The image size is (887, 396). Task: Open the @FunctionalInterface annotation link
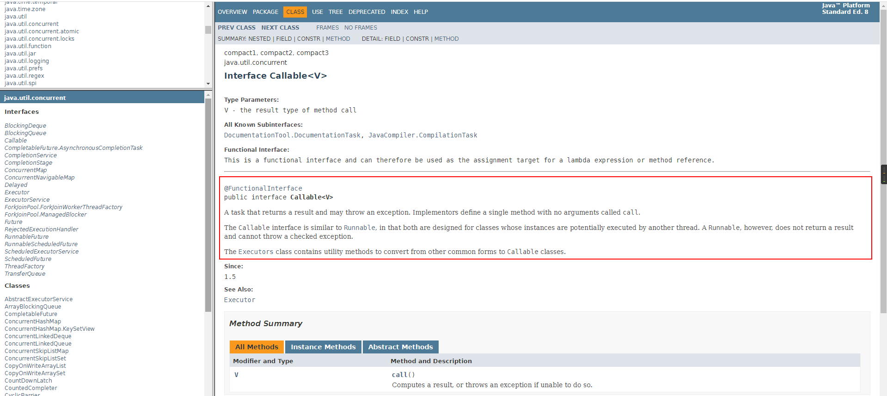[x=263, y=188]
